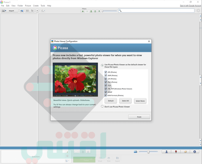This screenshot has width=202, height=164.
Task: Click the Select None button
Action: [140, 101]
